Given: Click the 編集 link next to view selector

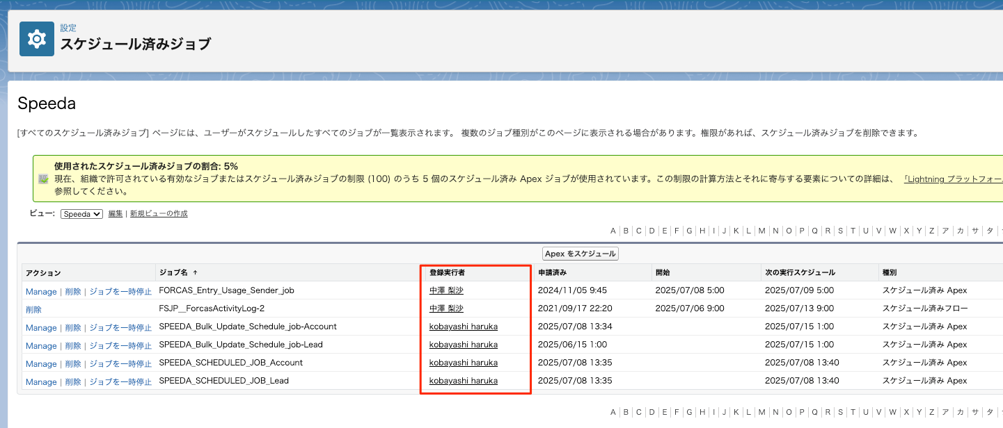Looking at the screenshot, I should (116, 214).
